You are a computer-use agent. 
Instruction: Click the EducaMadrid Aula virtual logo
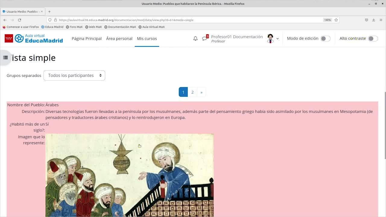[x=34, y=38]
